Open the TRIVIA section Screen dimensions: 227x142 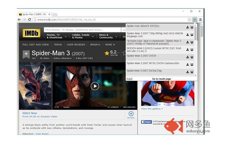58,45
